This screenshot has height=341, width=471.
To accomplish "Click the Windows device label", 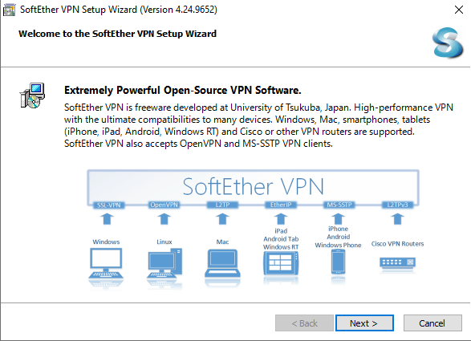I will [106, 242].
